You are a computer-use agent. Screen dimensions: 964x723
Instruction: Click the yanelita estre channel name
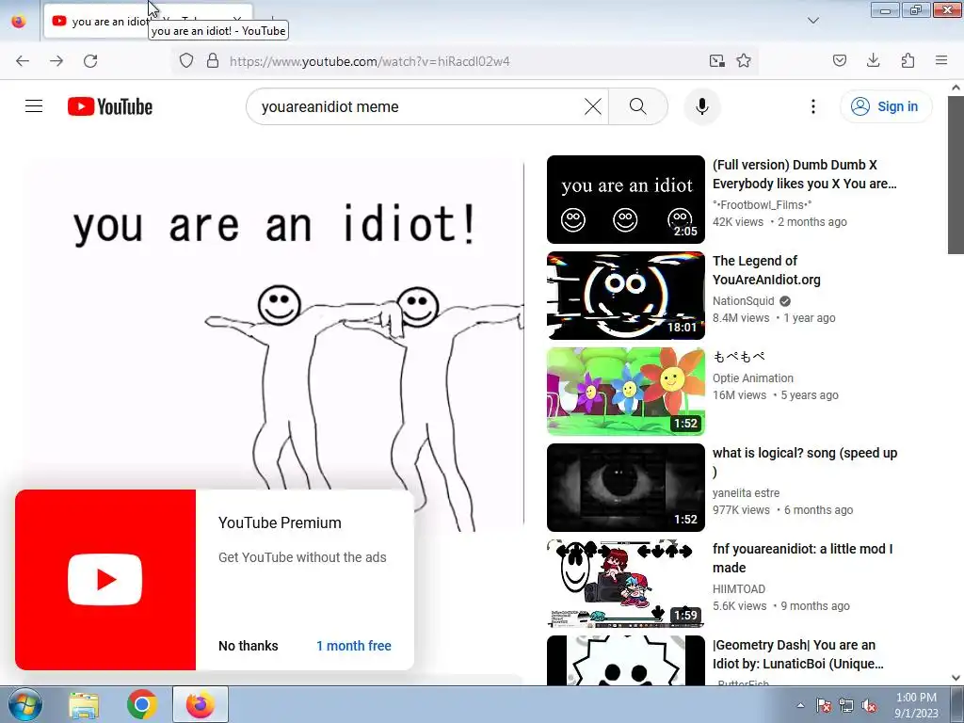click(x=746, y=493)
